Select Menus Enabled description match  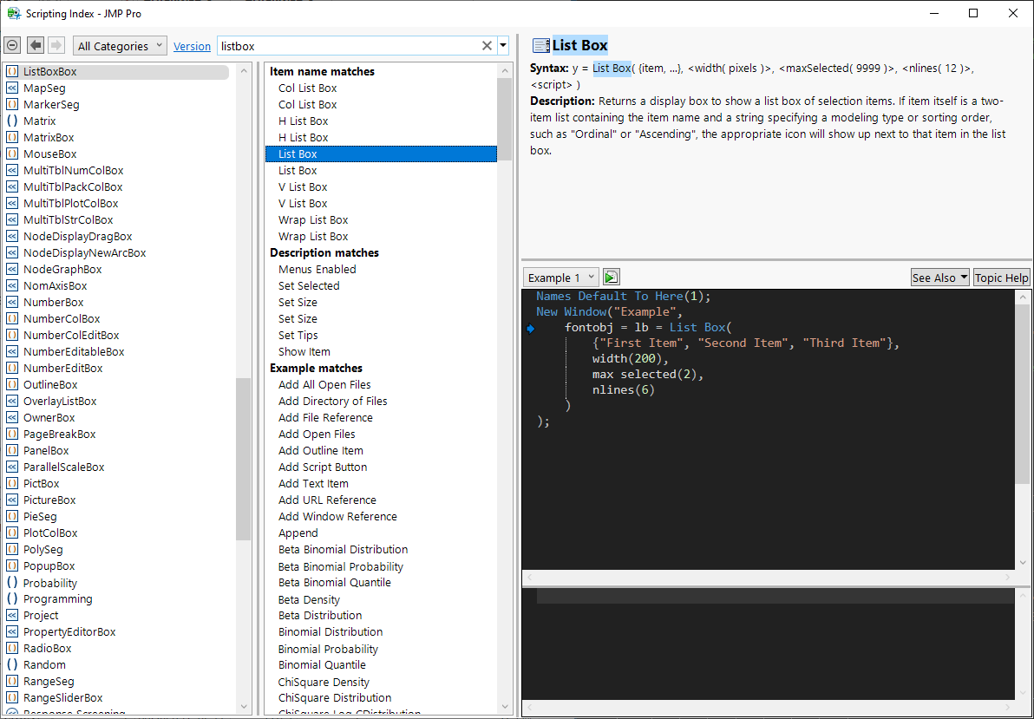point(317,269)
